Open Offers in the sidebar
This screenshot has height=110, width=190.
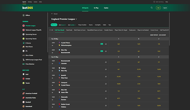click(x=26, y=15)
